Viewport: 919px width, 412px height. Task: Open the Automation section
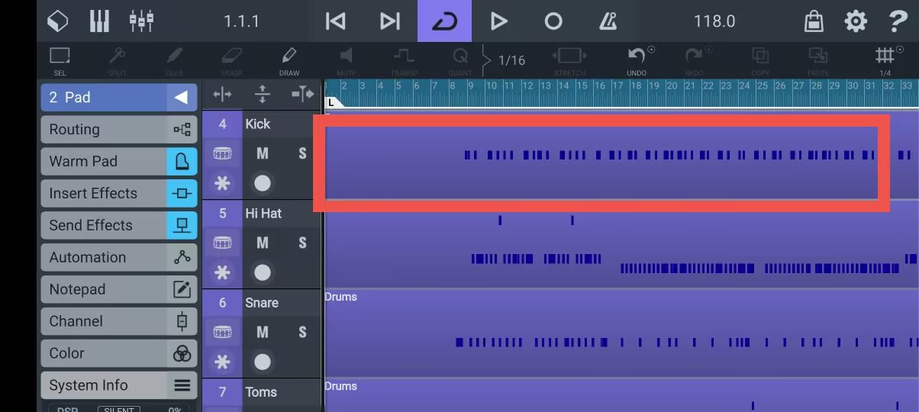tap(118, 258)
